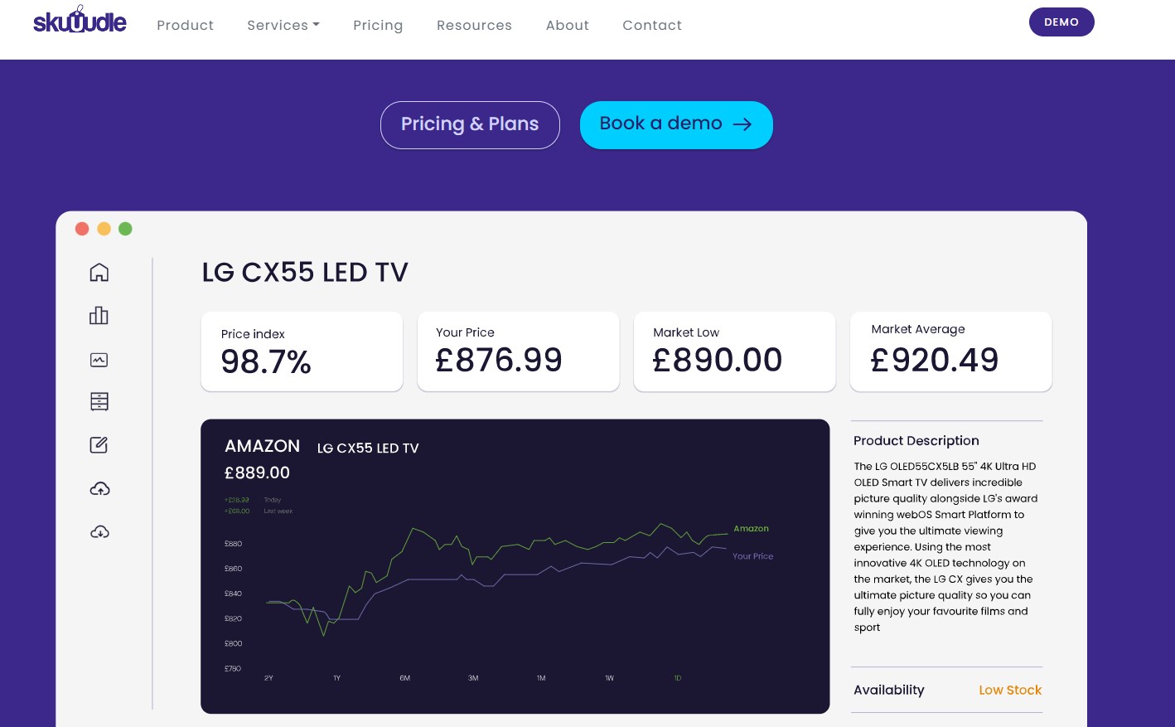Viewport: 1175px width, 727px height.
Task: Select the Home icon in the sidebar
Action: pyautogui.click(x=99, y=272)
